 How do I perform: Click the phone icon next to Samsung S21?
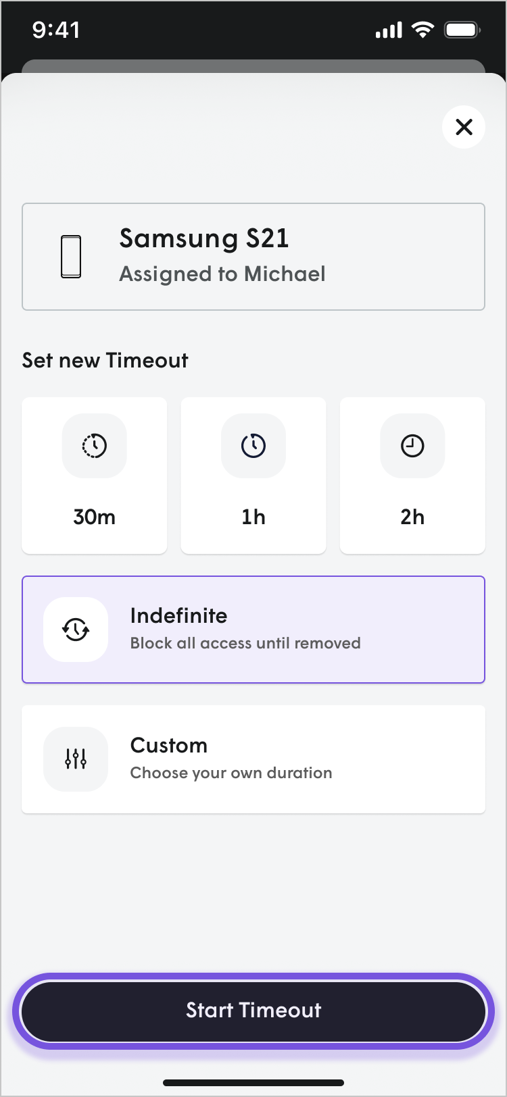[x=70, y=255]
